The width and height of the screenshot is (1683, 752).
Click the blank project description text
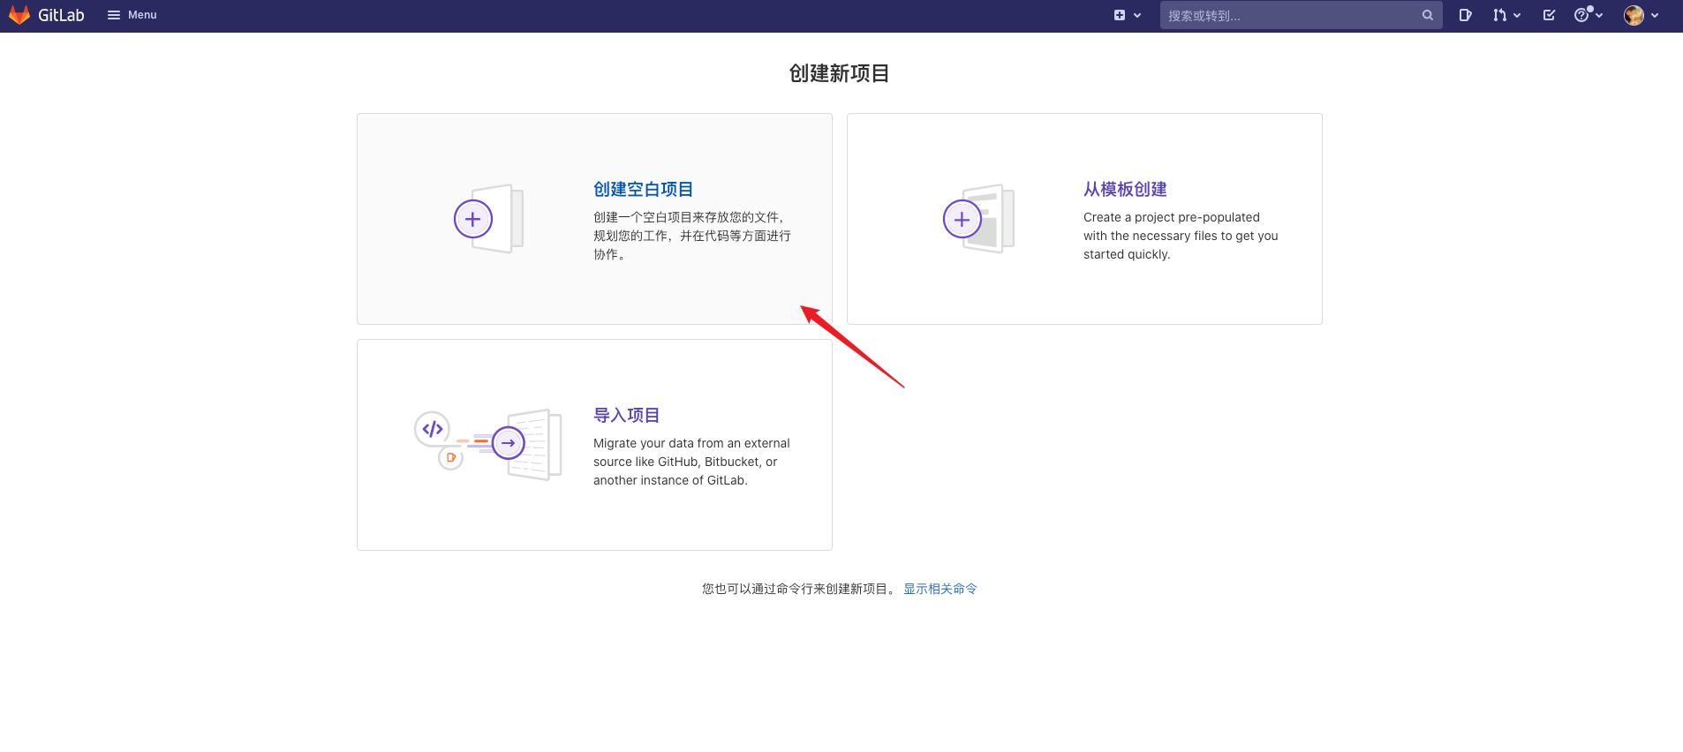point(692,236)
